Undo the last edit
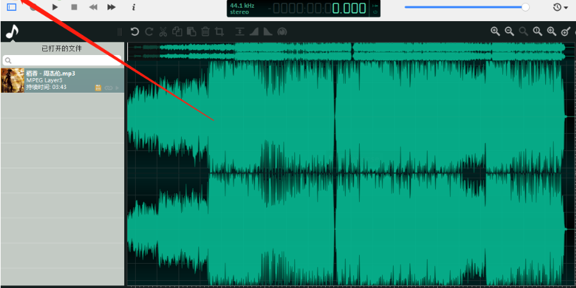The image size is (576, 288). [135, 32]
